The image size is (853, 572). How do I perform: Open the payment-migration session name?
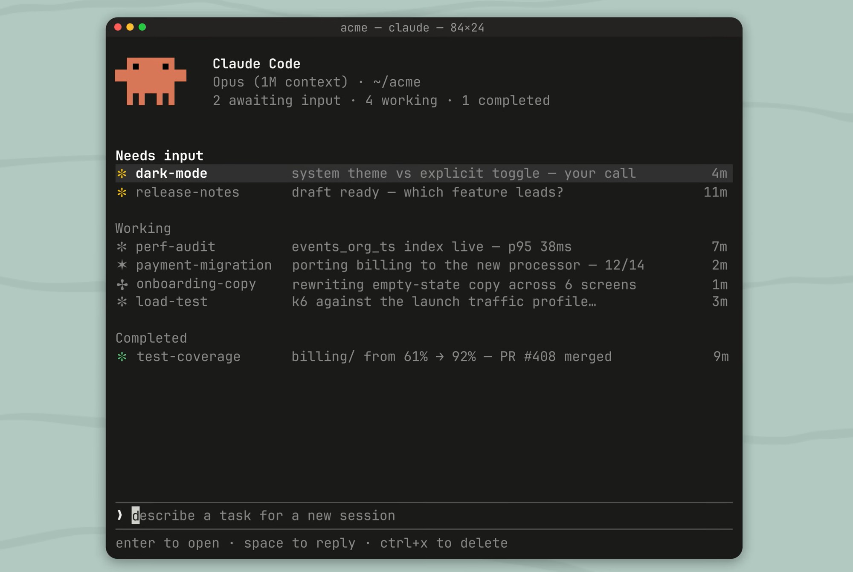coord(204,265)
